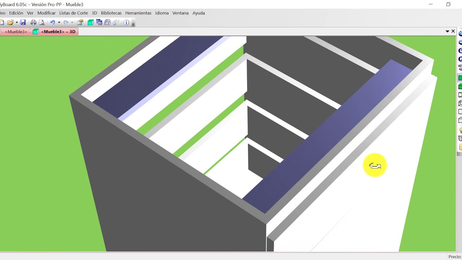Viewport: 462px width, 260px height.
Task: Open the Idioma menu
Action: [162, 13]
